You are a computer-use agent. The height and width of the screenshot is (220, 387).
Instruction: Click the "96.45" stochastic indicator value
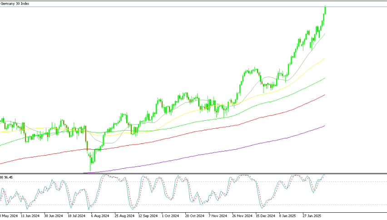coord(8,177)
